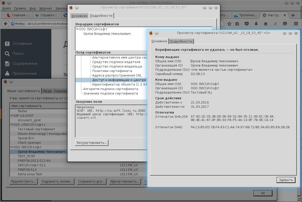Open Подробности tab in front certificate viewer
This screenshot has height=202, width=302.
pos(181,41)
